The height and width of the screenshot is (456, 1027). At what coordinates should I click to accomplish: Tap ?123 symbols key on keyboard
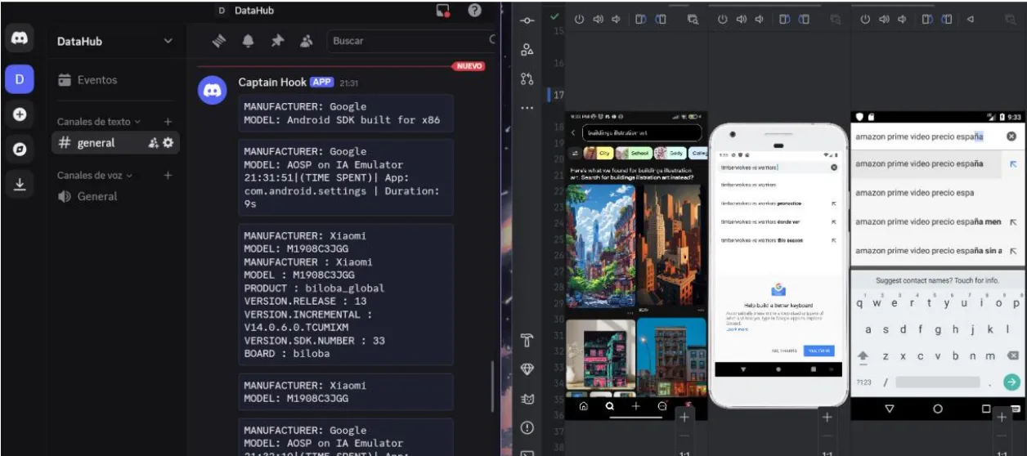click(x=863, y=382)
